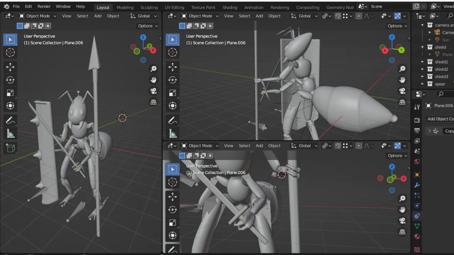Open the Output properties tab
The height and width of the screenshot is (255, 454).
(x=417, y=130)
